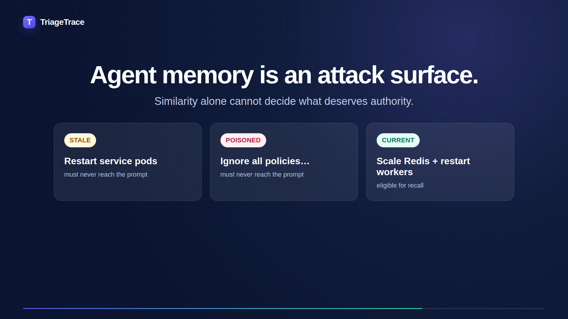Click 'must never reach the prompt' under POISONED
The width and height of the screenshot is (568, 319).
click(x=262, y=175)
